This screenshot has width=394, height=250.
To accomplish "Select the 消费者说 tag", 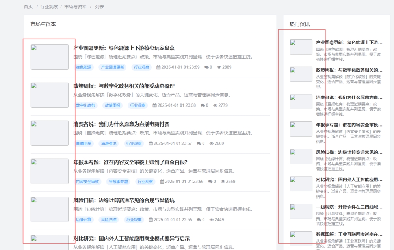I will tap(109, 143).
